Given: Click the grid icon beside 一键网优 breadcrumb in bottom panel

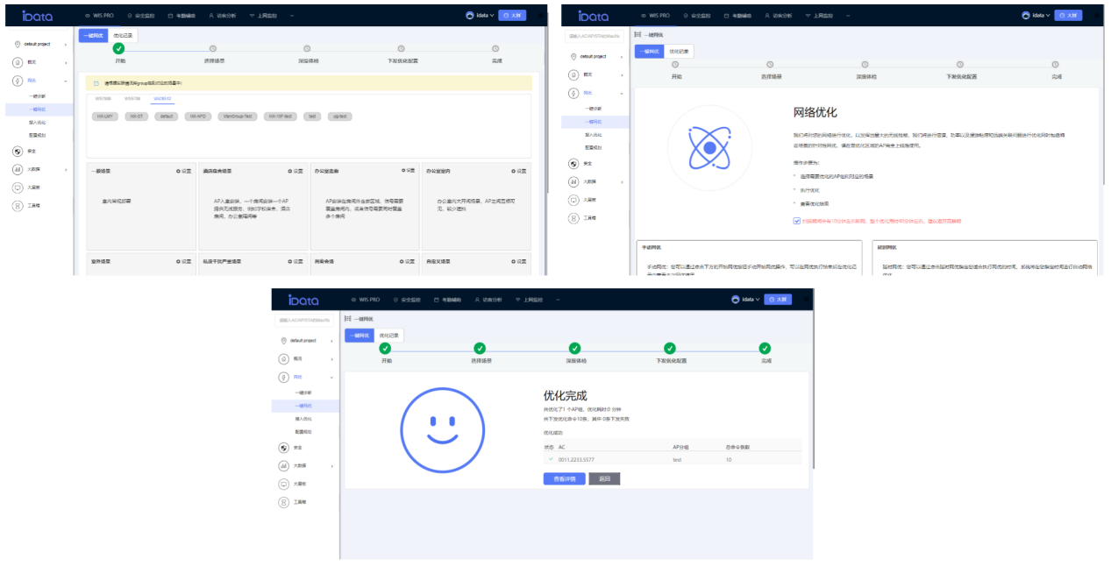Looking at the screenshot, I should 348,319.
